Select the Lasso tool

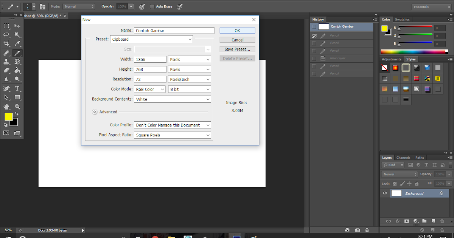tap(6, 34)
